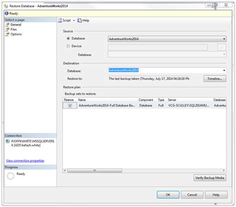Viewport: 236px width, 207px height.
Task: Open the Files page
Action: click(13, 29)
